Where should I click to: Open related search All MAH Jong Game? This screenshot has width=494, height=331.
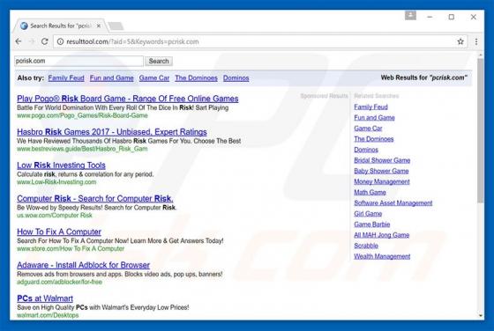381,235
